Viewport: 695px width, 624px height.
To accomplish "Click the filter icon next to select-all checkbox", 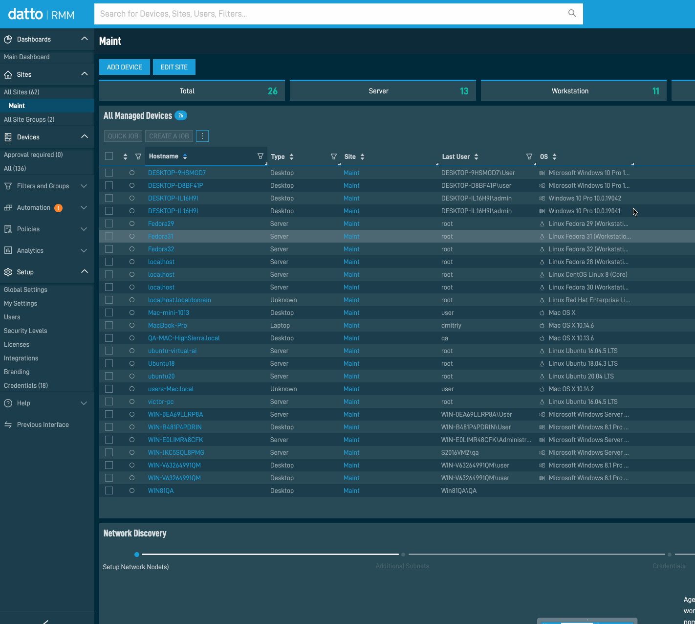I will click(138, 156).
